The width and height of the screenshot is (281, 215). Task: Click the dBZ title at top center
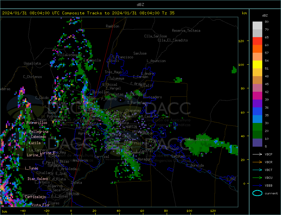tap(140, 5)
